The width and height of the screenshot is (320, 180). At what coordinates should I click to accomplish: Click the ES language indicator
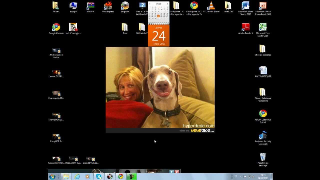tap(236, 176)
